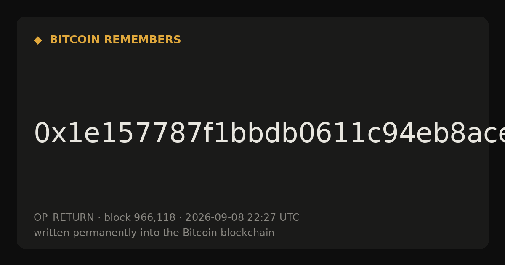Select the BITCOIN REMEMBERS header title

pyautogui.click(x=115, y=40)
